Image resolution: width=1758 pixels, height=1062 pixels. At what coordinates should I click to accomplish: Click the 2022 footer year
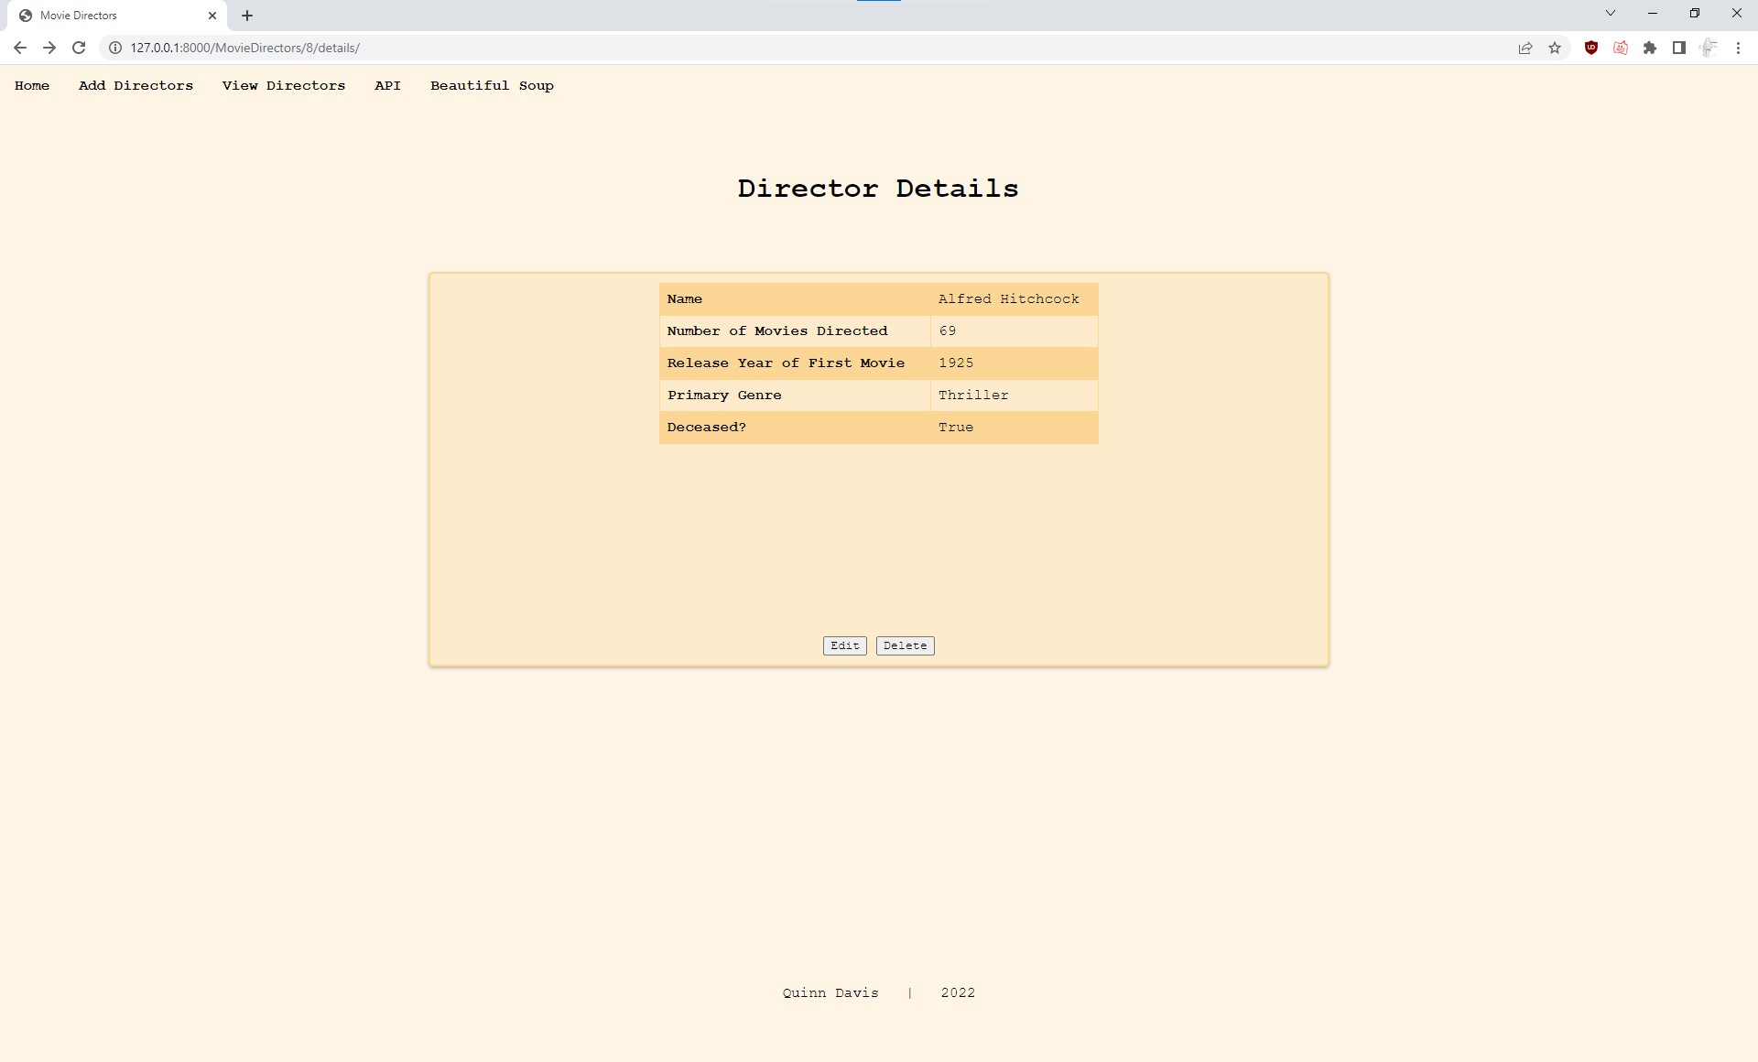click(x=958, y=993)
